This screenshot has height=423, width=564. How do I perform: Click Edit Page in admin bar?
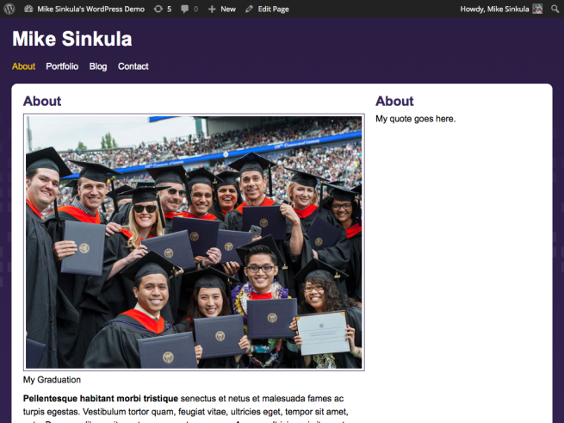pos(273,9)
